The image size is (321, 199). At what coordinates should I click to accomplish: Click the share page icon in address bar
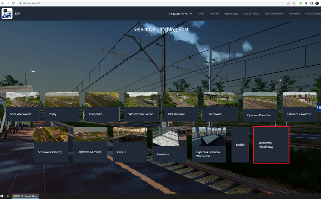tap(288, 3)
